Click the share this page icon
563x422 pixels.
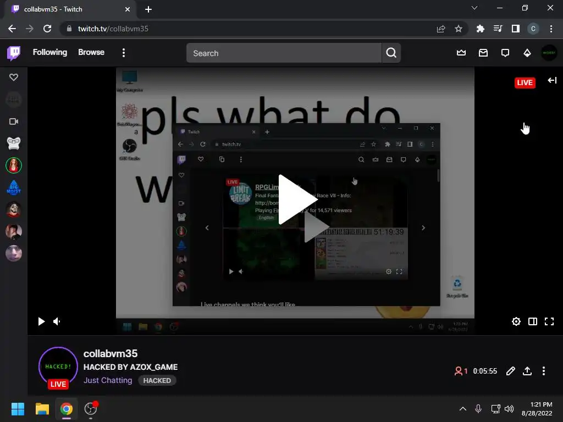click(x=441, y=29)
